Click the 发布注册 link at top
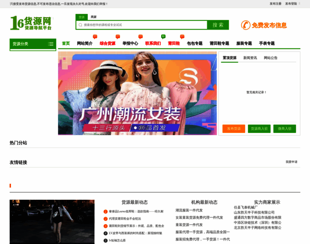The image size is (310, 244). (x=275, y=4)
